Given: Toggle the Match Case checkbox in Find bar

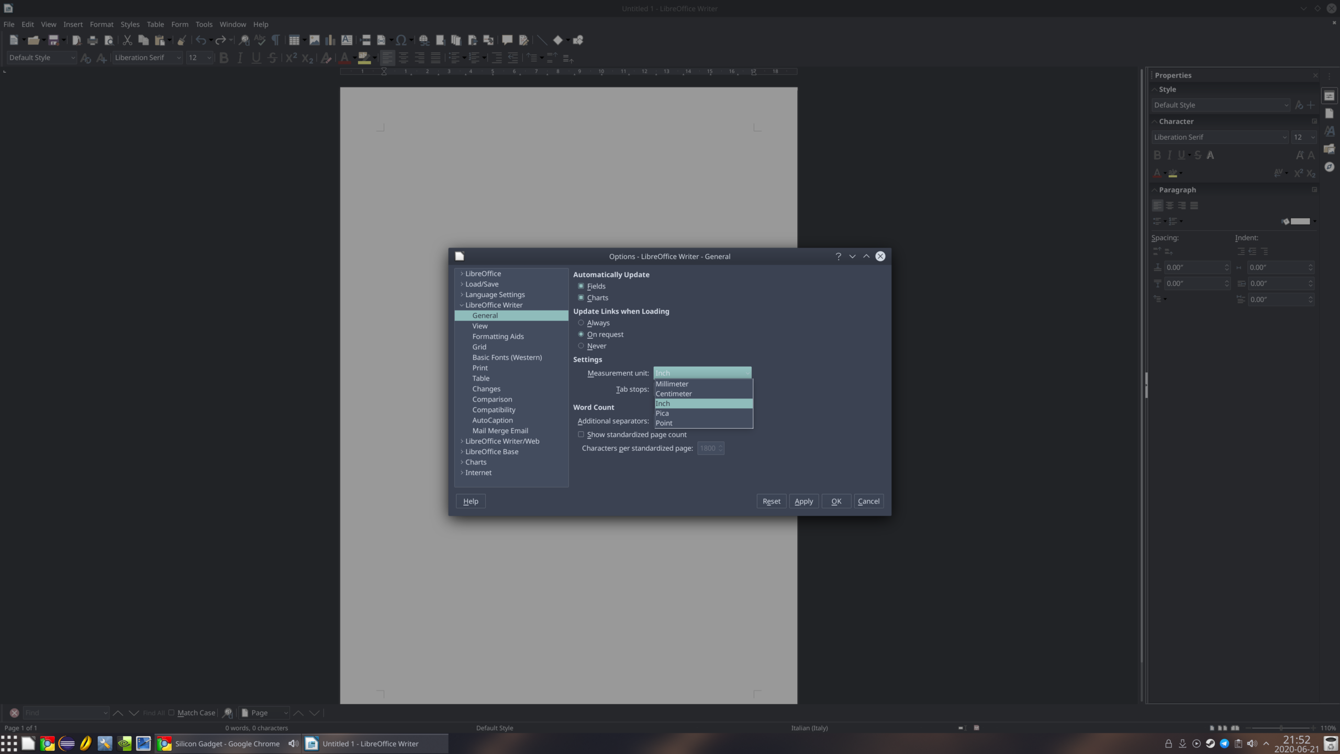Looking at the screenshot, I should 171,712.
